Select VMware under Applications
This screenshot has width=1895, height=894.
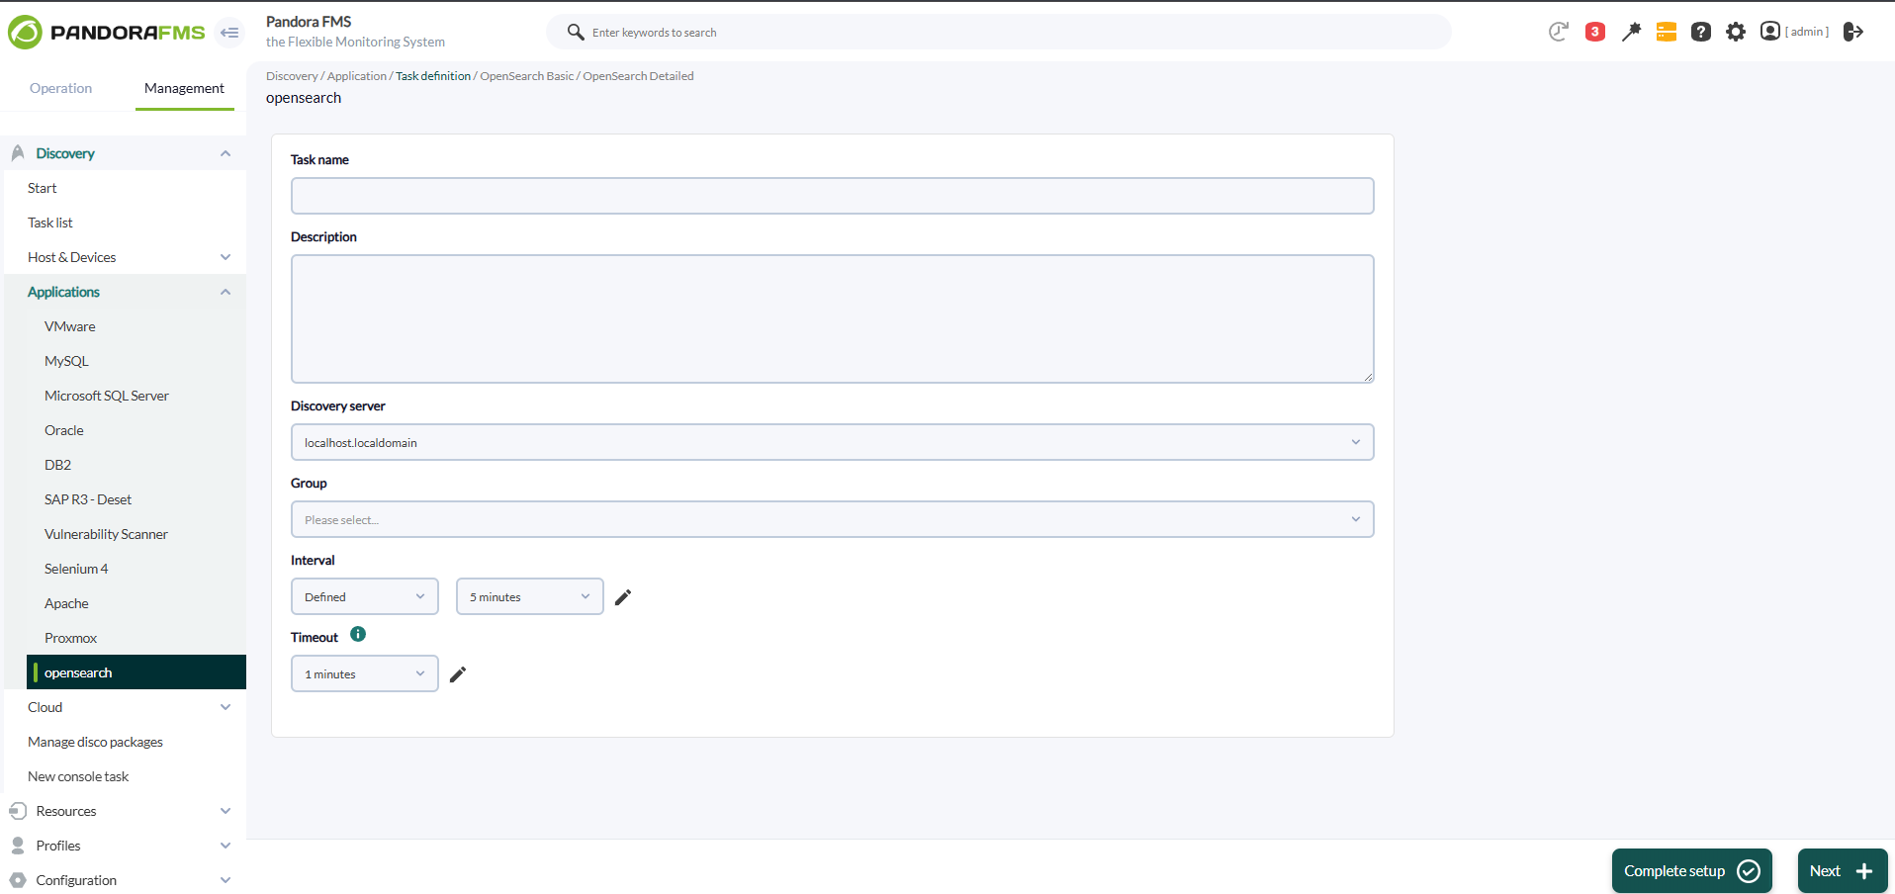(x=70, y=326)
